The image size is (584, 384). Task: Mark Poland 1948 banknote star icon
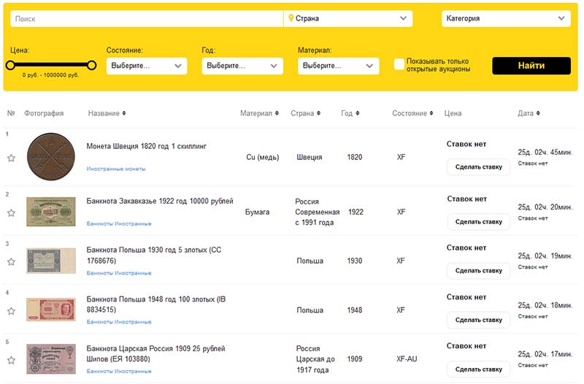pos(11,311)
